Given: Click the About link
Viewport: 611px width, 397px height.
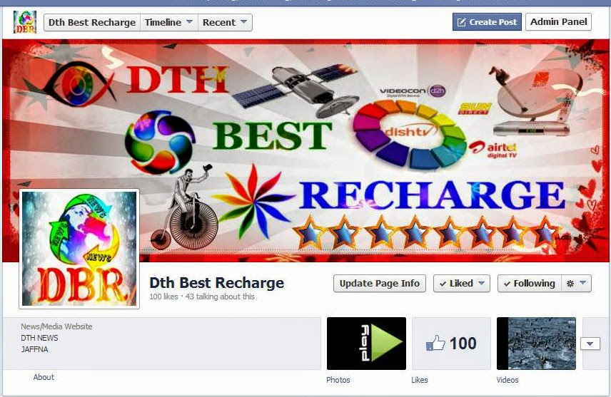Looking at the screenshot, I should pos(44,377).
